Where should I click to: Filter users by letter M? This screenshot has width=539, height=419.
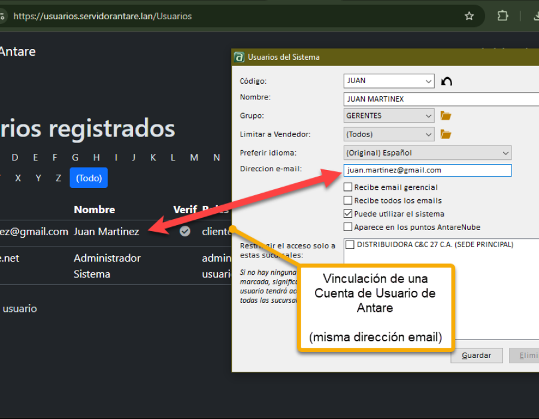(x=194, y=157)
